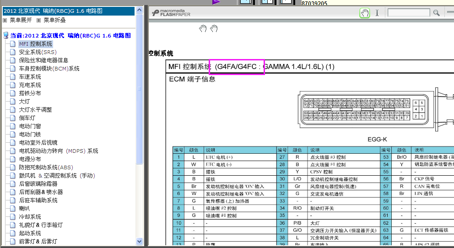This screenshot has width=454, height=248.
Task: Click the page icon beside 倒车灯
Action: (x=12, y=118)
